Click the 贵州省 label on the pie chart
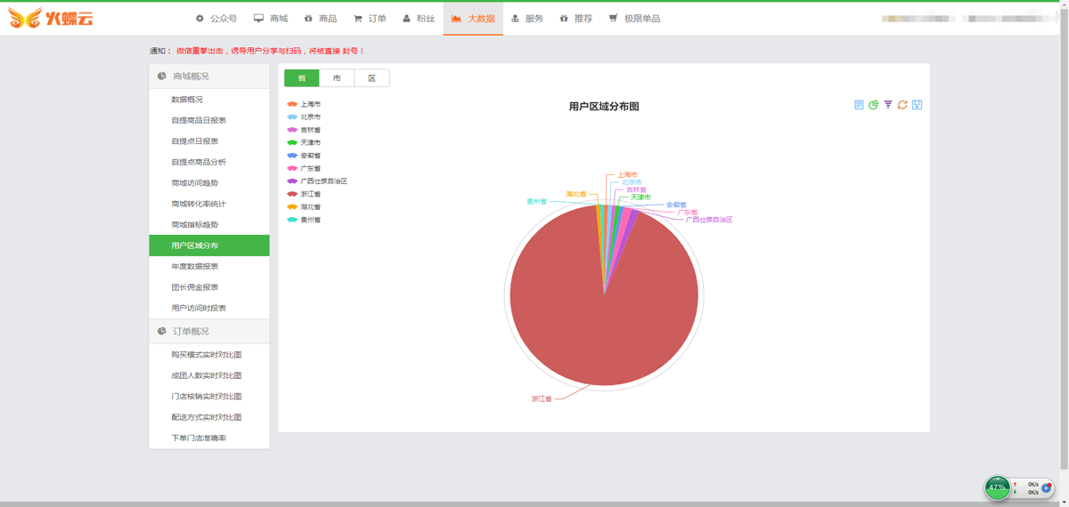The image size is (1069, 507). coord(536,202)
